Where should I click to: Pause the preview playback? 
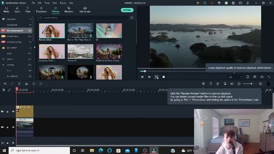(x=157, y=77)
